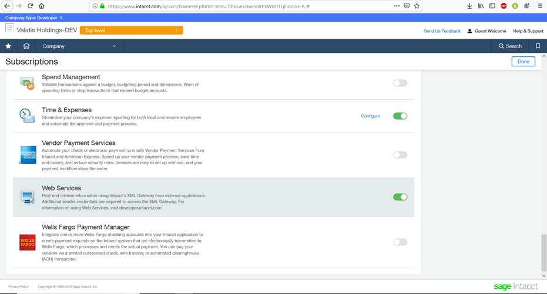Image resolution: width=547 pixels, height=294 pixels.
Task: Click Send Us Feedback link
Action: 442,31
